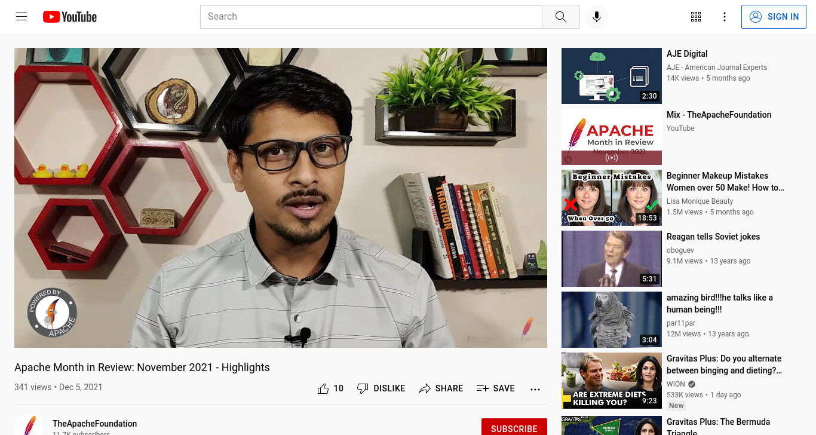Start voice search with microphone icon
The height and width of the screenshot is (435, 816).
(x=596, y=17)
